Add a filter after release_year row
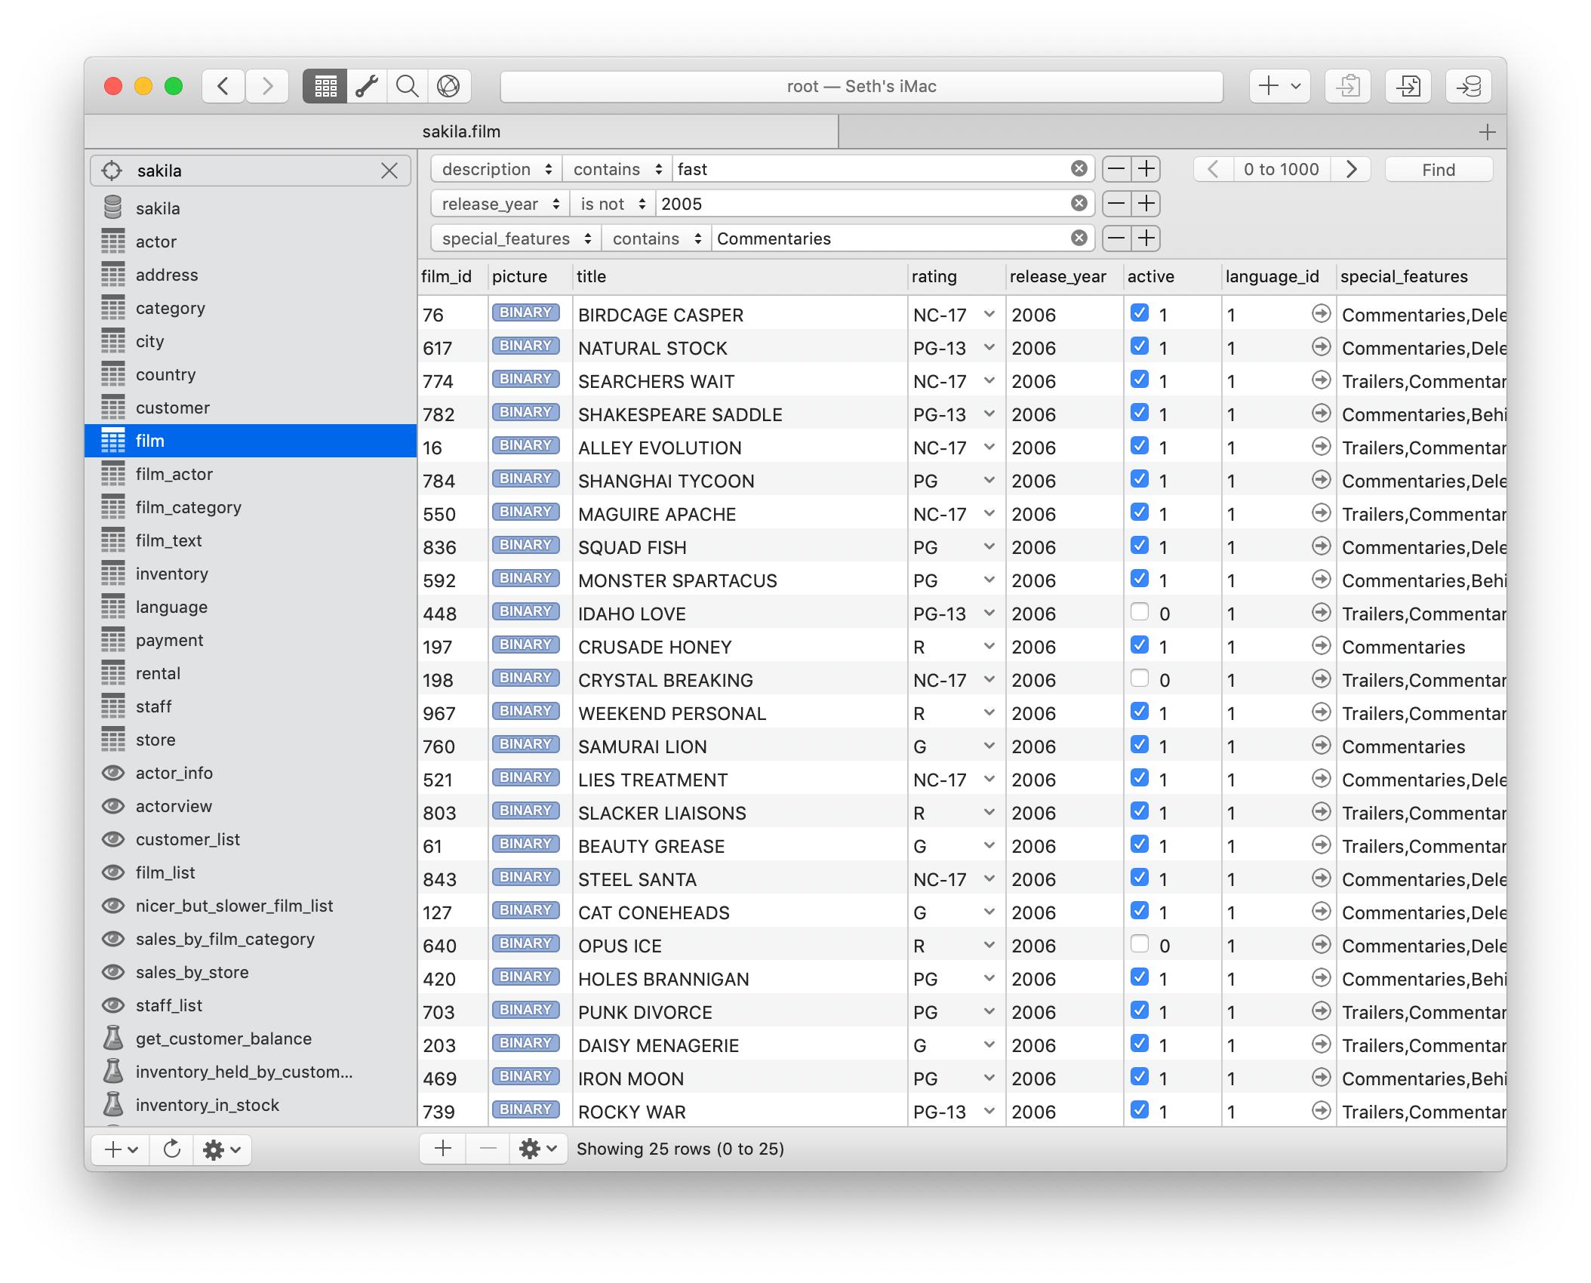This screenshot has height=1283, width=1591. (1146, 204)
